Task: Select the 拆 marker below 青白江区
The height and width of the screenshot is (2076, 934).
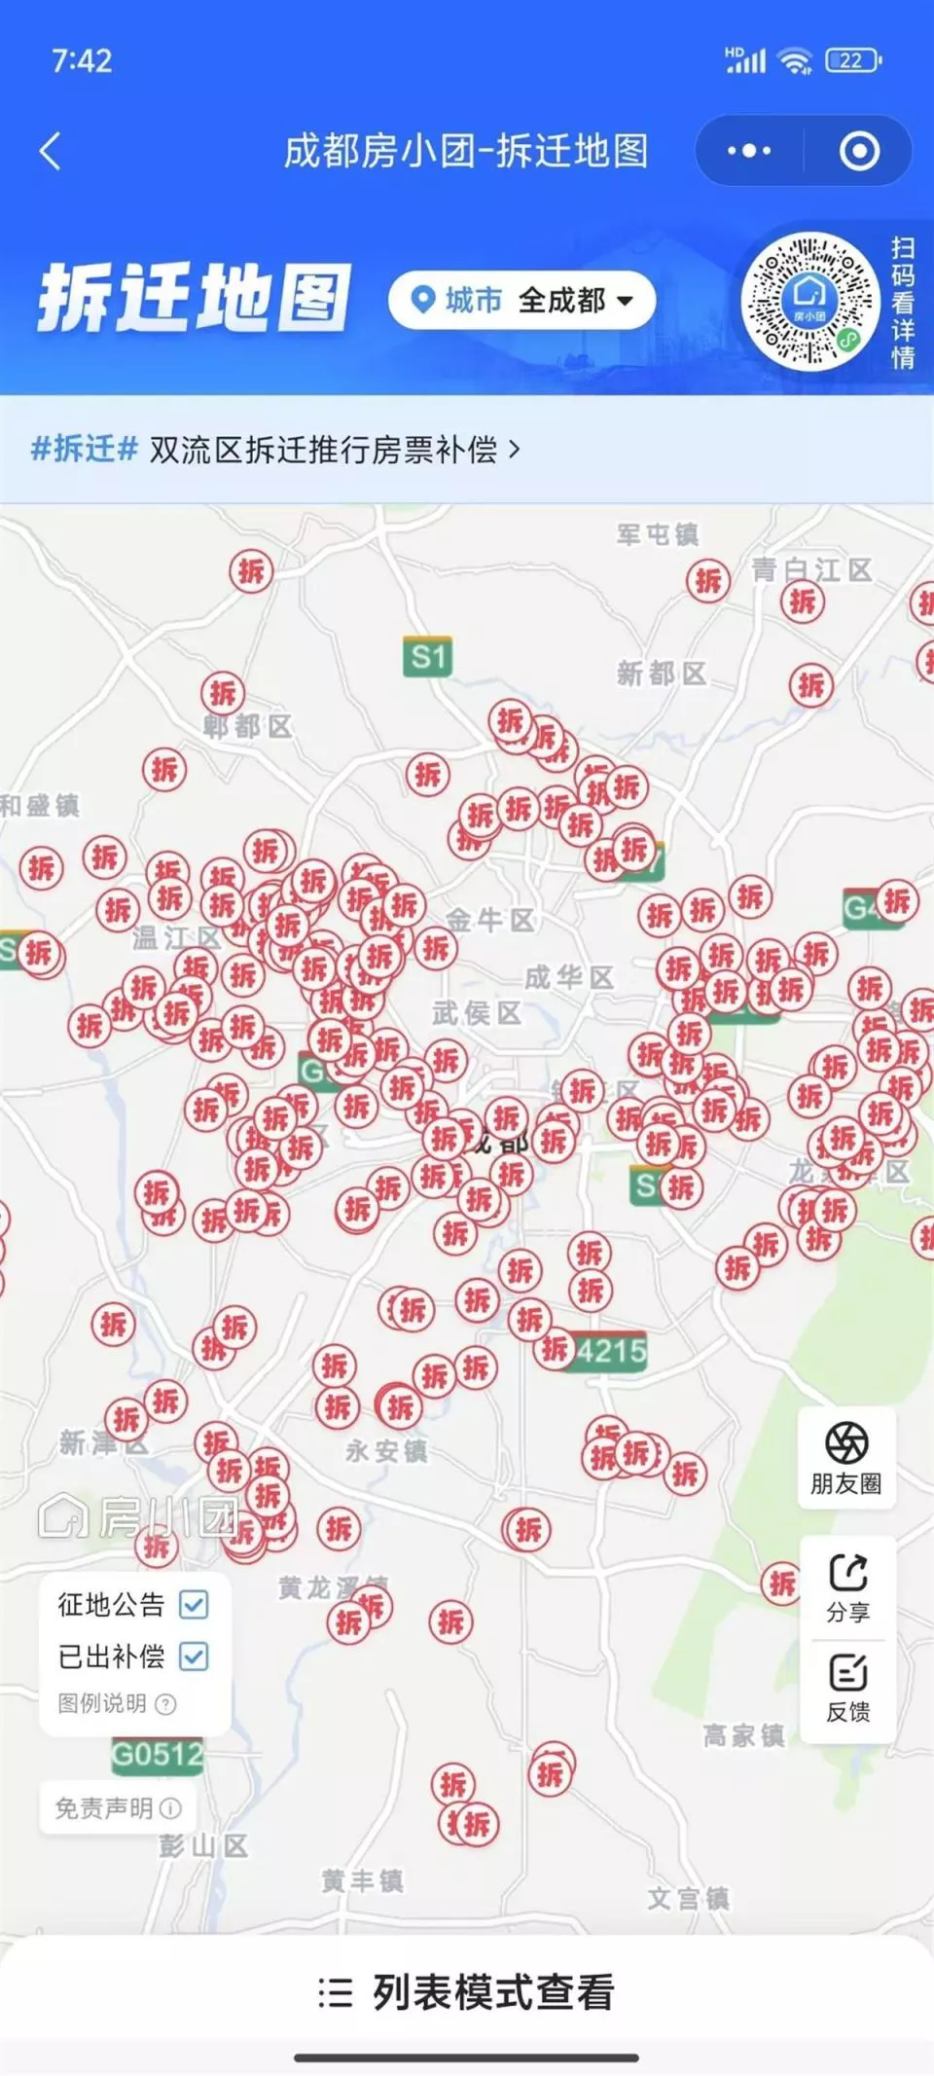Action: [803, 601]
